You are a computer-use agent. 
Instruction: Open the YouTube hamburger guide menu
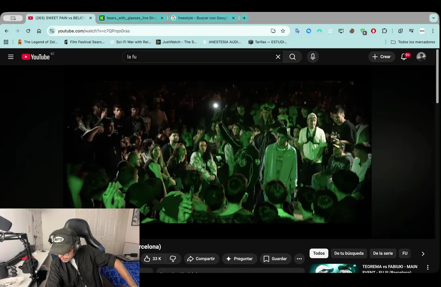click(11, 57)
